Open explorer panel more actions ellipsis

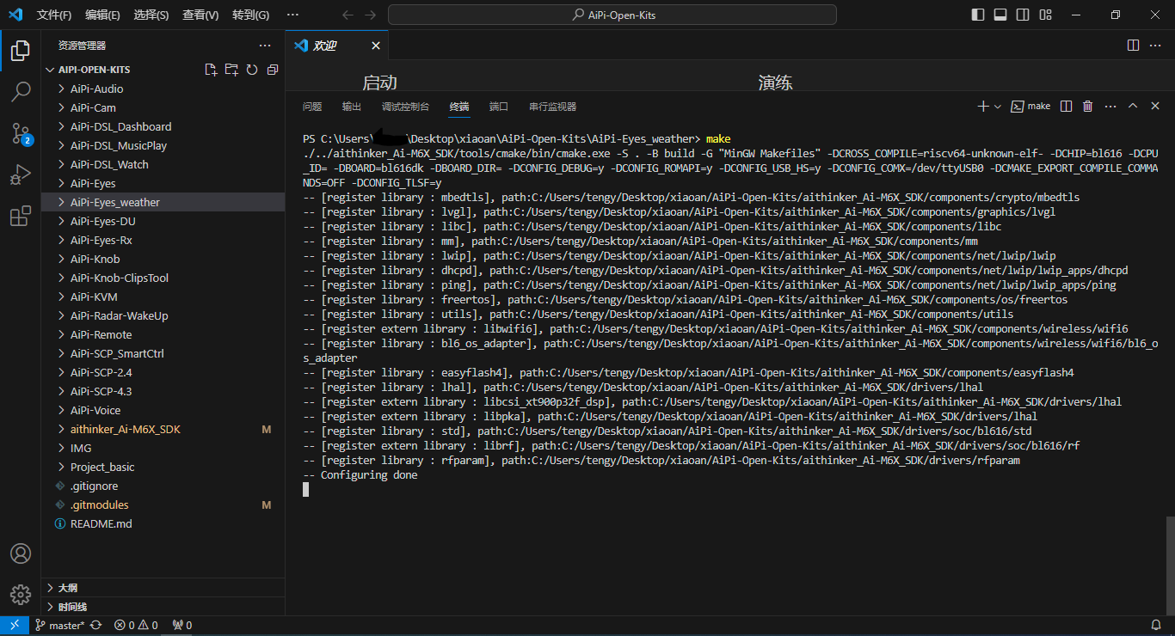point(265,46)
